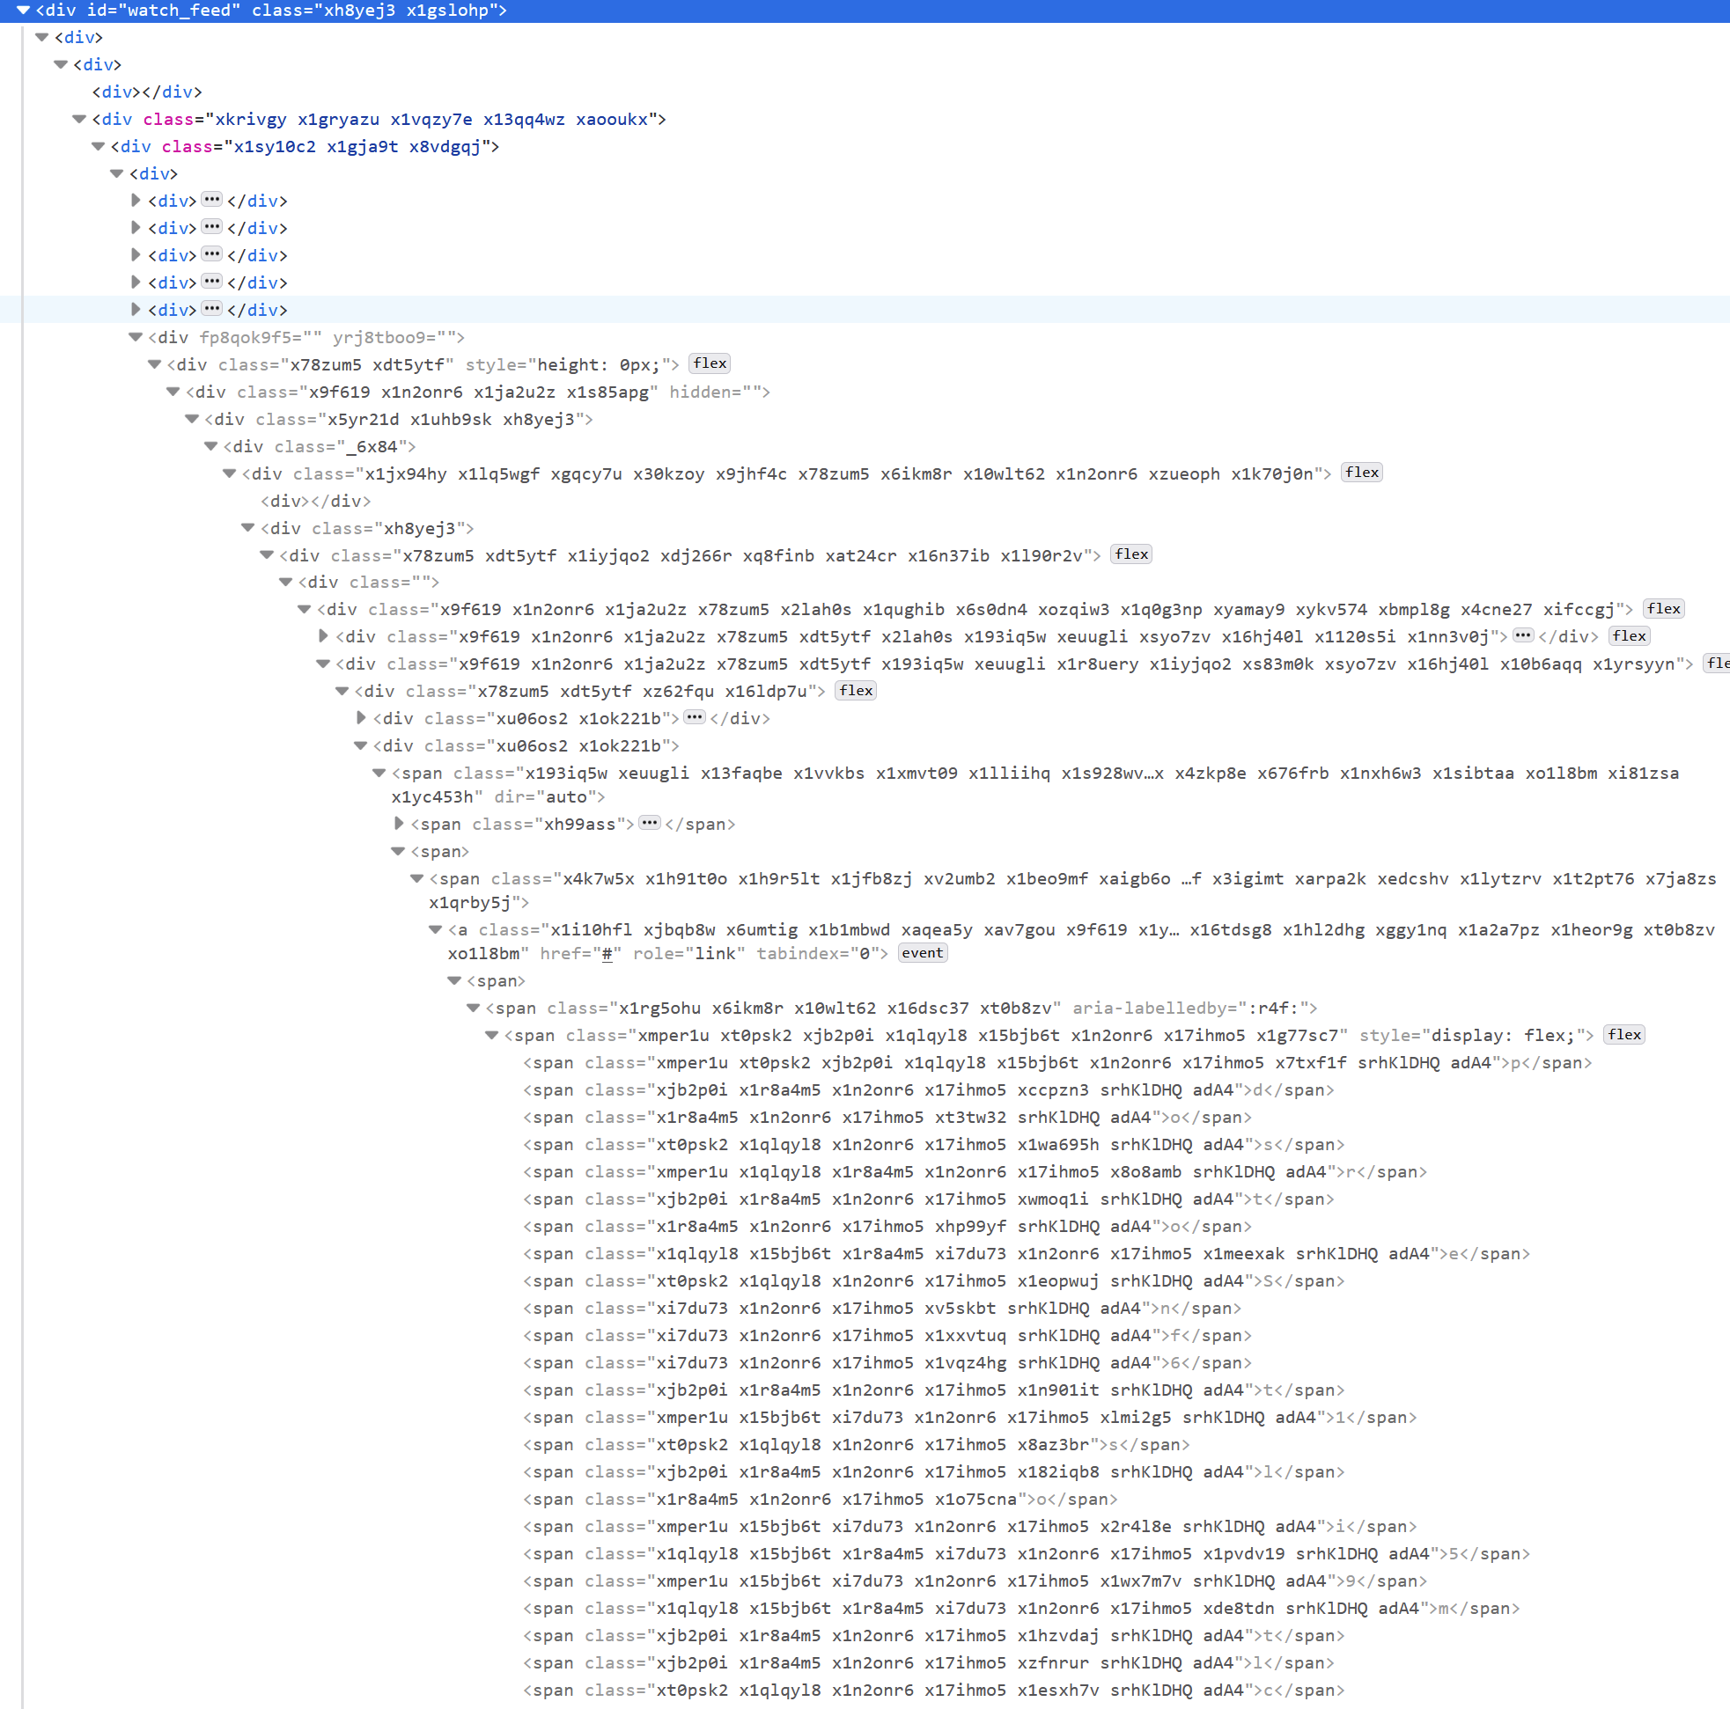1730x1709 pixels.
Task: Click the href "#" link in the anchor tag
Action: (x=607, y=954)
